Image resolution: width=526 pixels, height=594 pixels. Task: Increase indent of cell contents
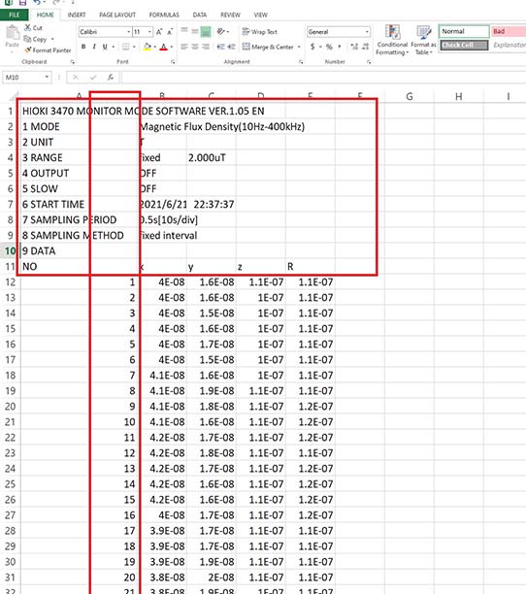click(231, 47)
